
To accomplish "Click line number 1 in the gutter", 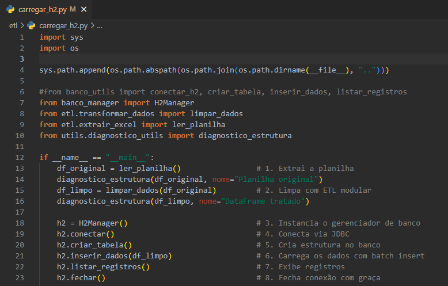I will point(22,37).
